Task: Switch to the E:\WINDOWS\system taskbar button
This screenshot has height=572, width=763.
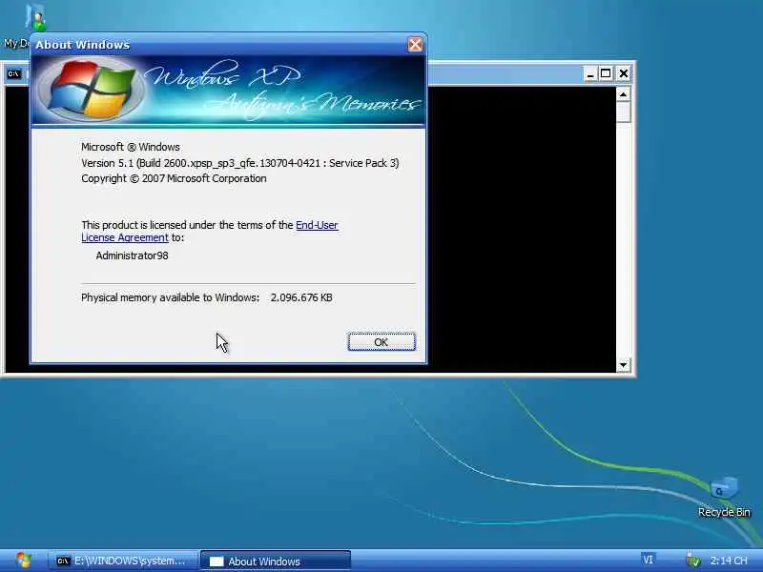Action: tap(125, 561)
